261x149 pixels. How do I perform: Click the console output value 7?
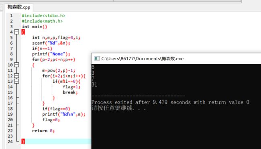click(x=93, y=79)
